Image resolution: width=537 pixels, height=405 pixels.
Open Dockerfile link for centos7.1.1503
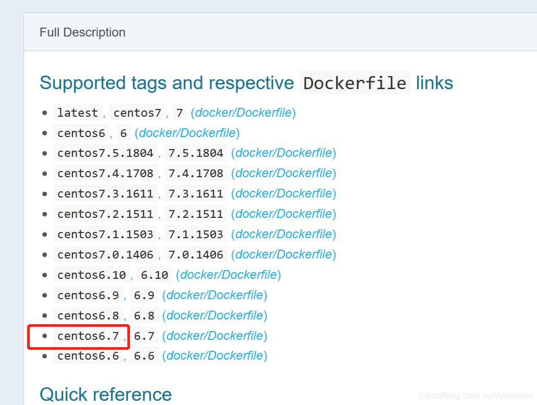pyautogui.click(x=283, y=235)
